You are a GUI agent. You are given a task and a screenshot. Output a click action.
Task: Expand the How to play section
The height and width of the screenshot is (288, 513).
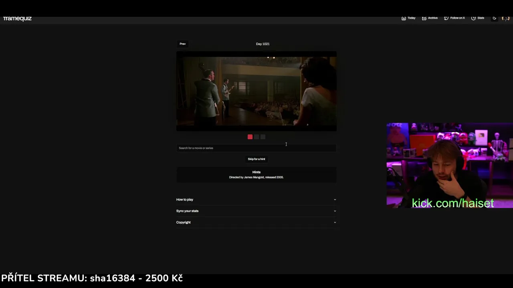coord(256,200)
